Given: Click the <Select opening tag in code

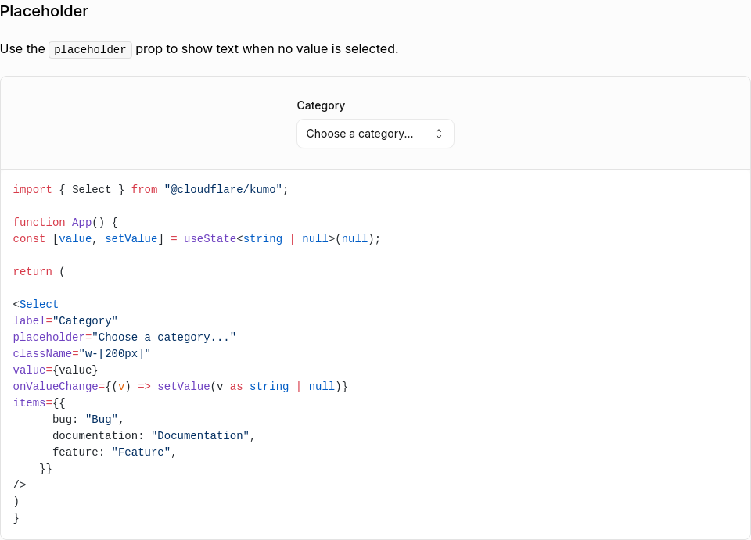Looking at the screenshot, I should (x=35, y=304).
